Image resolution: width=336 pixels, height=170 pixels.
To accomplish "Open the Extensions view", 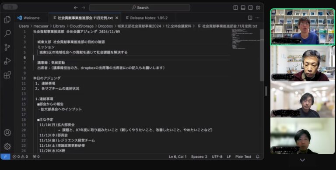I will [7, 75].
